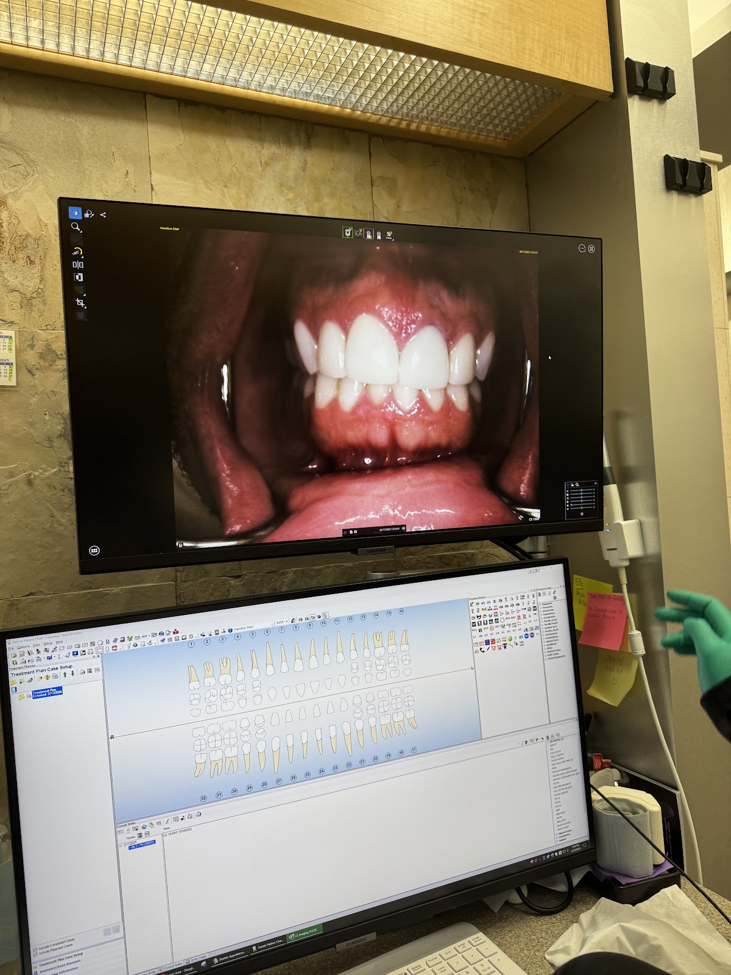Click the mirror flip icon in imaging viewer
731x975 pixels.
[78, 264]
